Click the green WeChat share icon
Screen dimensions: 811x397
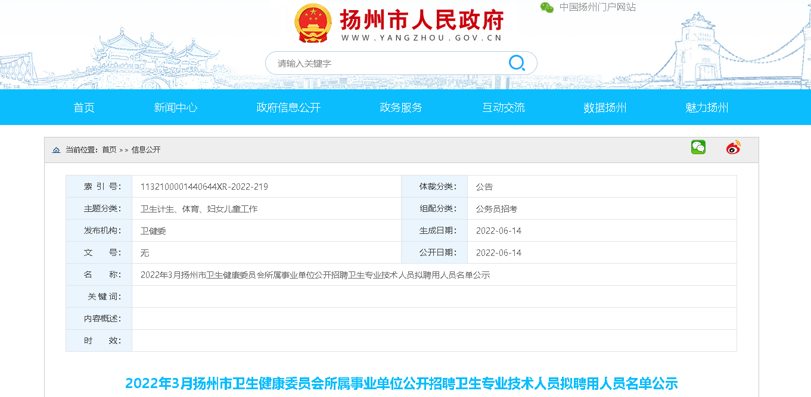pos(698,148)
